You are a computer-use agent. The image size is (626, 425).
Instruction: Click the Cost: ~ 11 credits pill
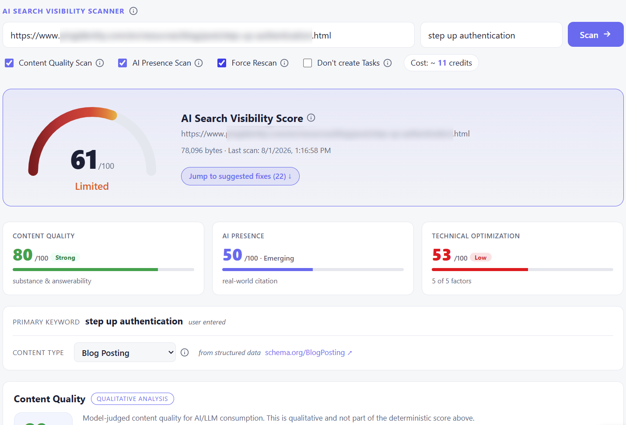[x=441, y=63]
